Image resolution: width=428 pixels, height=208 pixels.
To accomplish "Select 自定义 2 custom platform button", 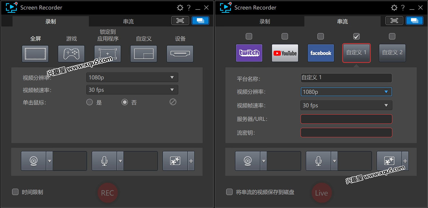I will 392,53.
